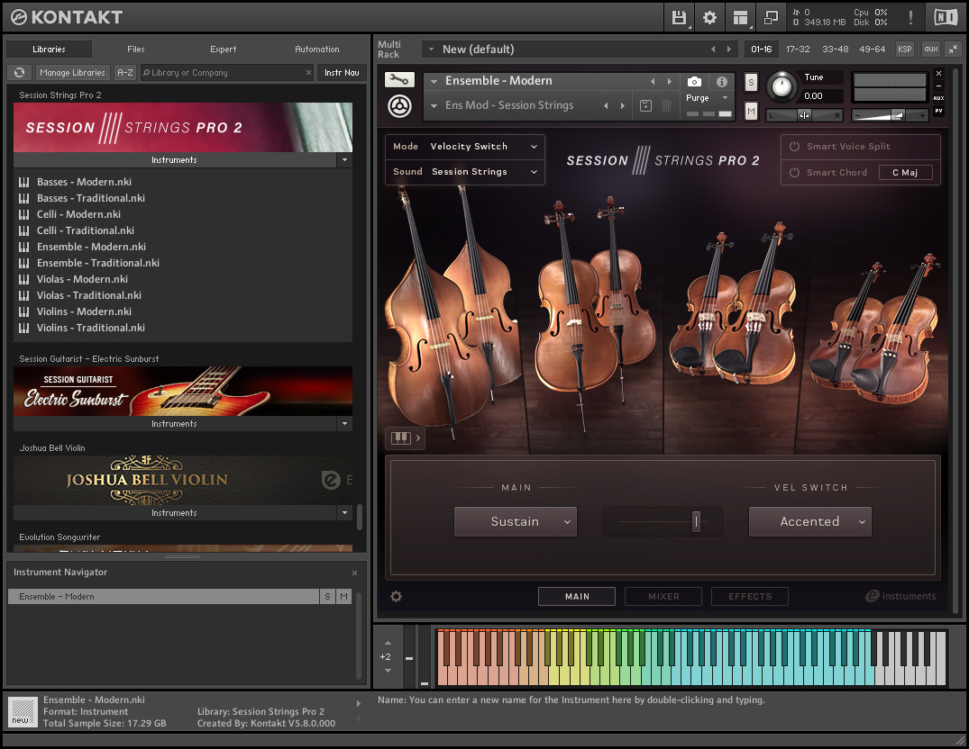The image size is (969, 749).
Task: Open the Purge dropdown menu
Action: (707, 97)
